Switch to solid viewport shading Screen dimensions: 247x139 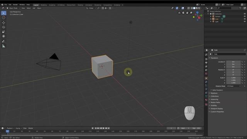[x=194, y=8]
